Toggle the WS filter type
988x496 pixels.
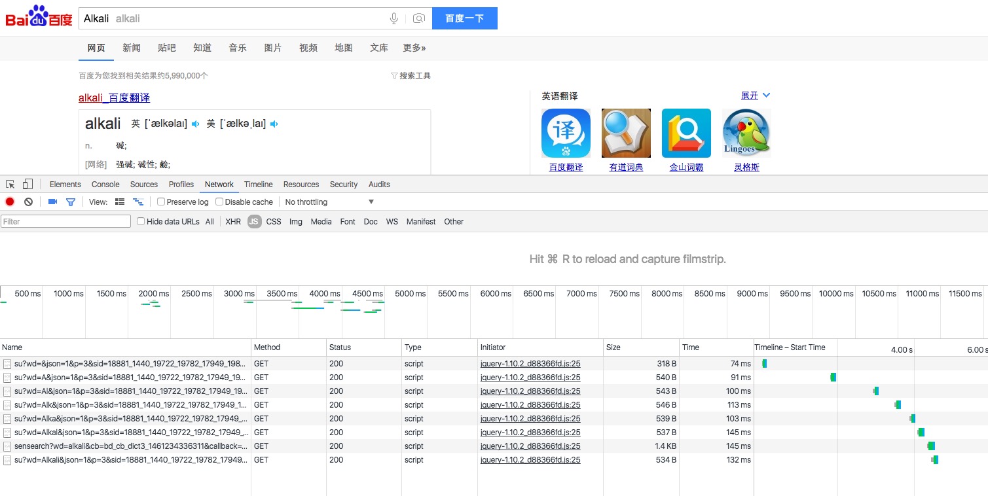pos(392,222)
